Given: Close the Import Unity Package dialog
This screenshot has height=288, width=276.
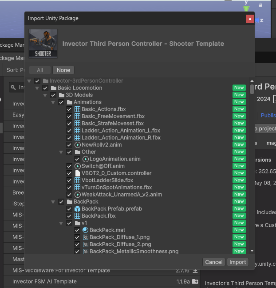Looking at the screenshot, I should coord(250,19).
